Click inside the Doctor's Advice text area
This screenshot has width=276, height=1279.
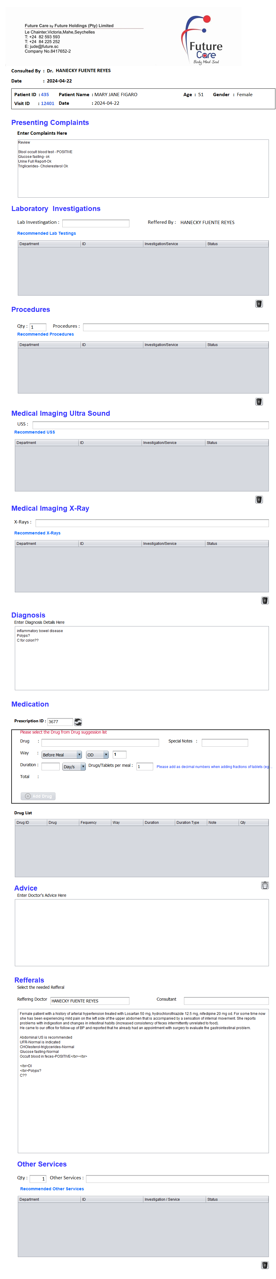point(142,932)
